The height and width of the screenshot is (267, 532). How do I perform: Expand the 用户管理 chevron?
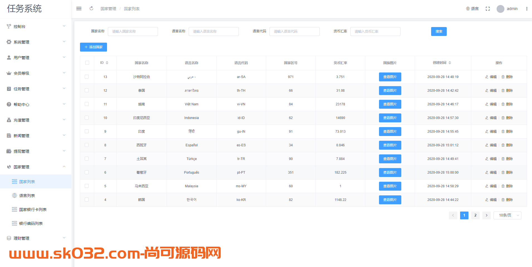64,57
